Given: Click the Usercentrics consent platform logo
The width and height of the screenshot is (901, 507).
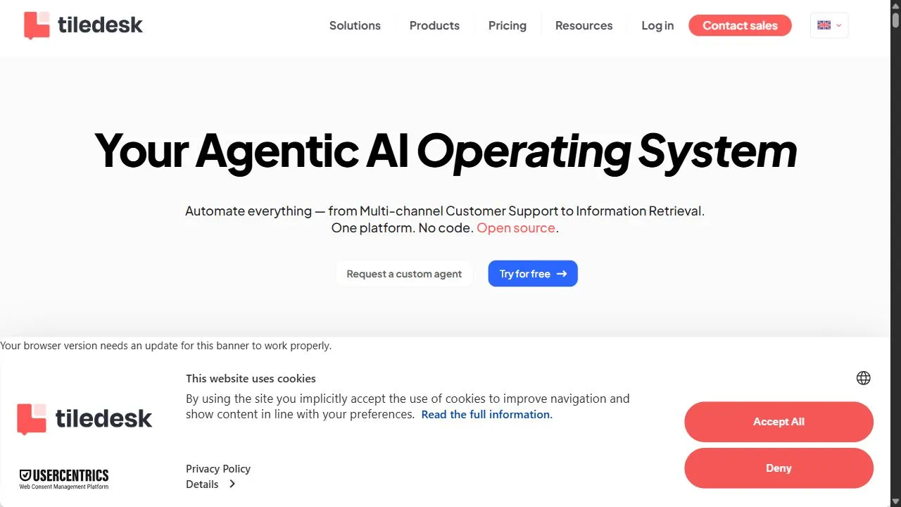Looking at the screenshot, I should tap(64, 479).
